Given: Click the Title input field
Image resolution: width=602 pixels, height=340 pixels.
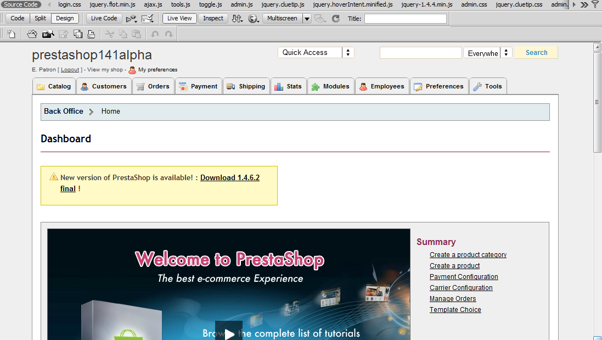Looking at the screenshot, I should (406, 19).
